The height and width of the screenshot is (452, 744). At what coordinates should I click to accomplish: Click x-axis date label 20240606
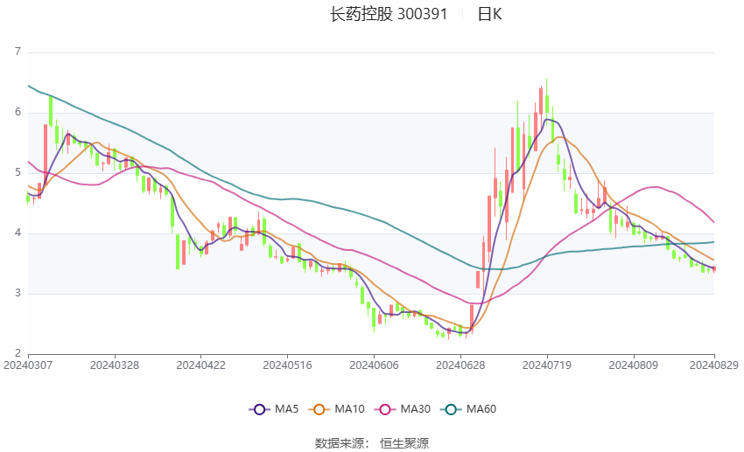pos(374,365)
